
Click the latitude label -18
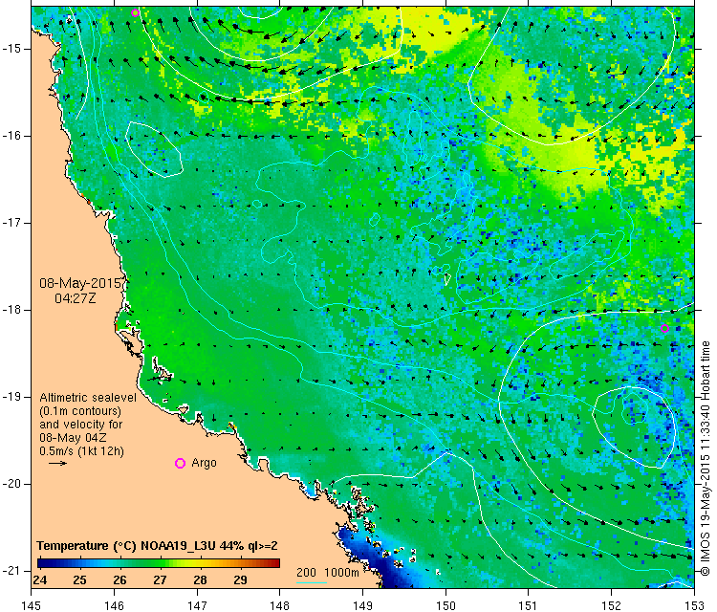click(11, 310)
